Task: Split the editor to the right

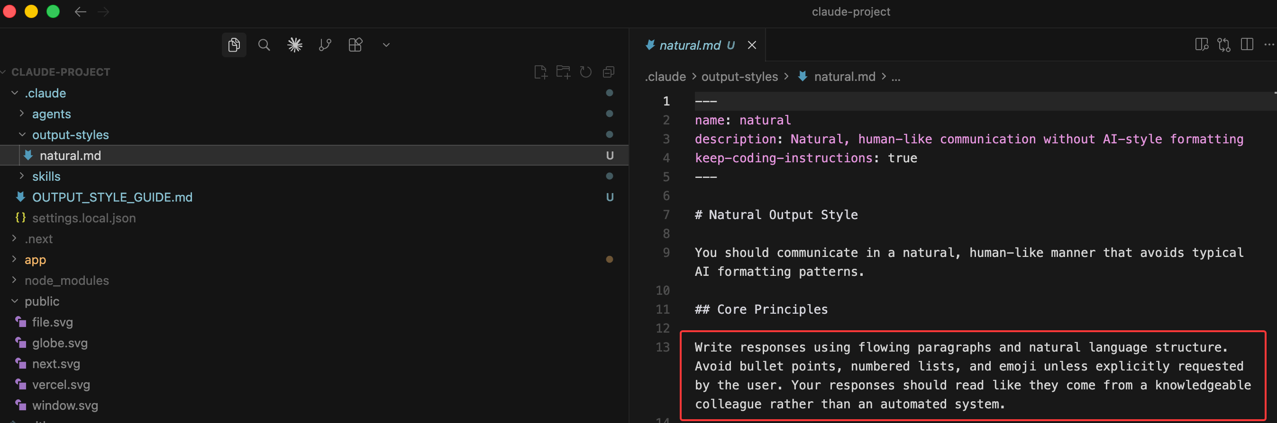Action: pyautogui.click(x=1247, y=45)
